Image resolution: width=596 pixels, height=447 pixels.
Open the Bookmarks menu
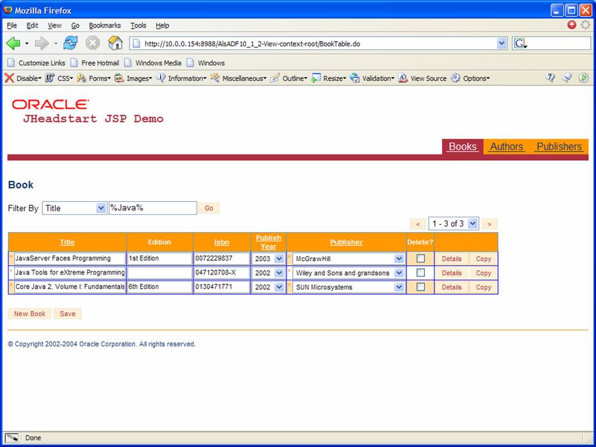click(104, 26)
